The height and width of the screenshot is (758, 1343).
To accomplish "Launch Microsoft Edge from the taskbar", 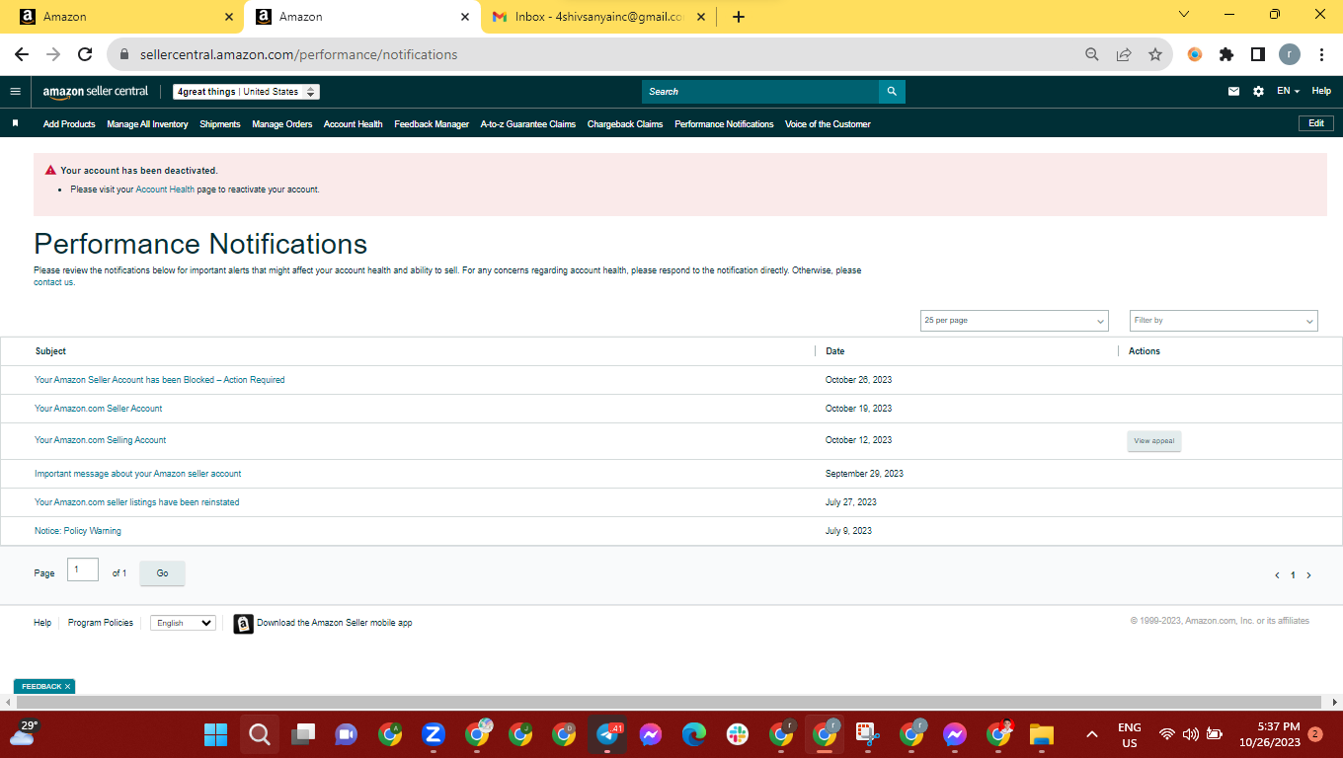I will coord(694,734).
